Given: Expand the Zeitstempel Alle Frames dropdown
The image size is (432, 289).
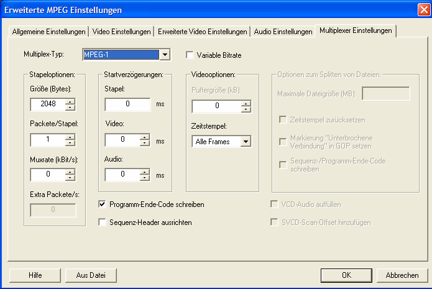Looking at the screenshot, I should click(x=246, y=142).
